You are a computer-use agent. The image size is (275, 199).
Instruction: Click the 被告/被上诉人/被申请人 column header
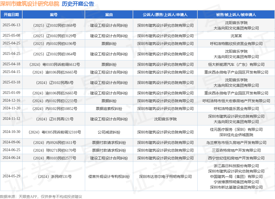pos(236,15)
